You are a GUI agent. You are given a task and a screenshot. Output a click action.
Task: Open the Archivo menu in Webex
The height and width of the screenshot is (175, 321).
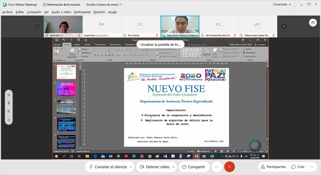pos(8,12)
